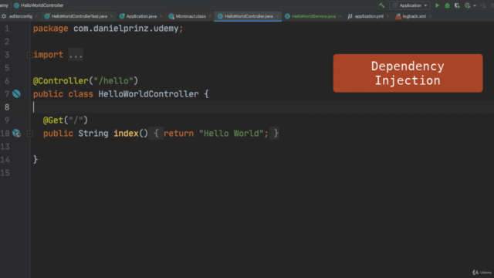Image resolution: width=494 pixels, height=278 pixels.
Task: Run Application with Coverage shield icon
Action: click(457, 5)
